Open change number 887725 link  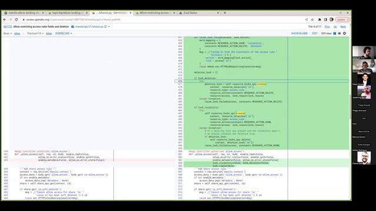(8, 27)
